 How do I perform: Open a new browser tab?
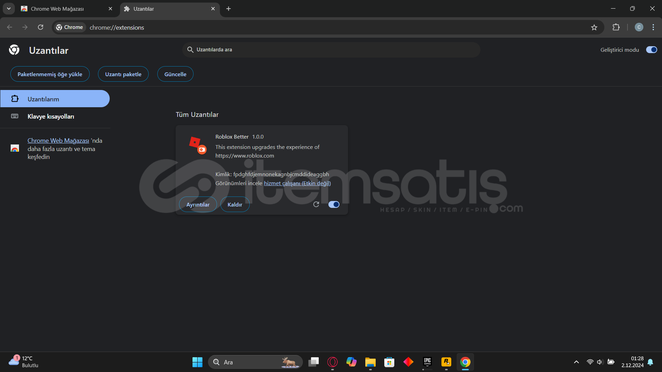[228, 9]
